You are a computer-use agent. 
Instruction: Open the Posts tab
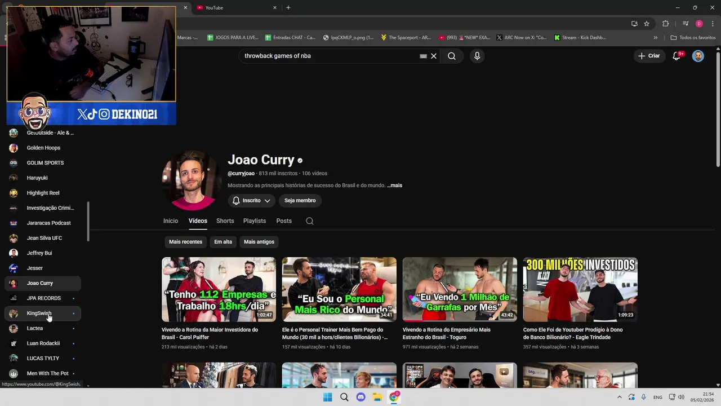click(284, 221)
